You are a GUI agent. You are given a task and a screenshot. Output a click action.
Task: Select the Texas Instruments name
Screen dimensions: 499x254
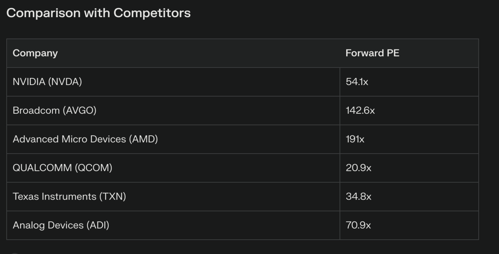(69, 197)
